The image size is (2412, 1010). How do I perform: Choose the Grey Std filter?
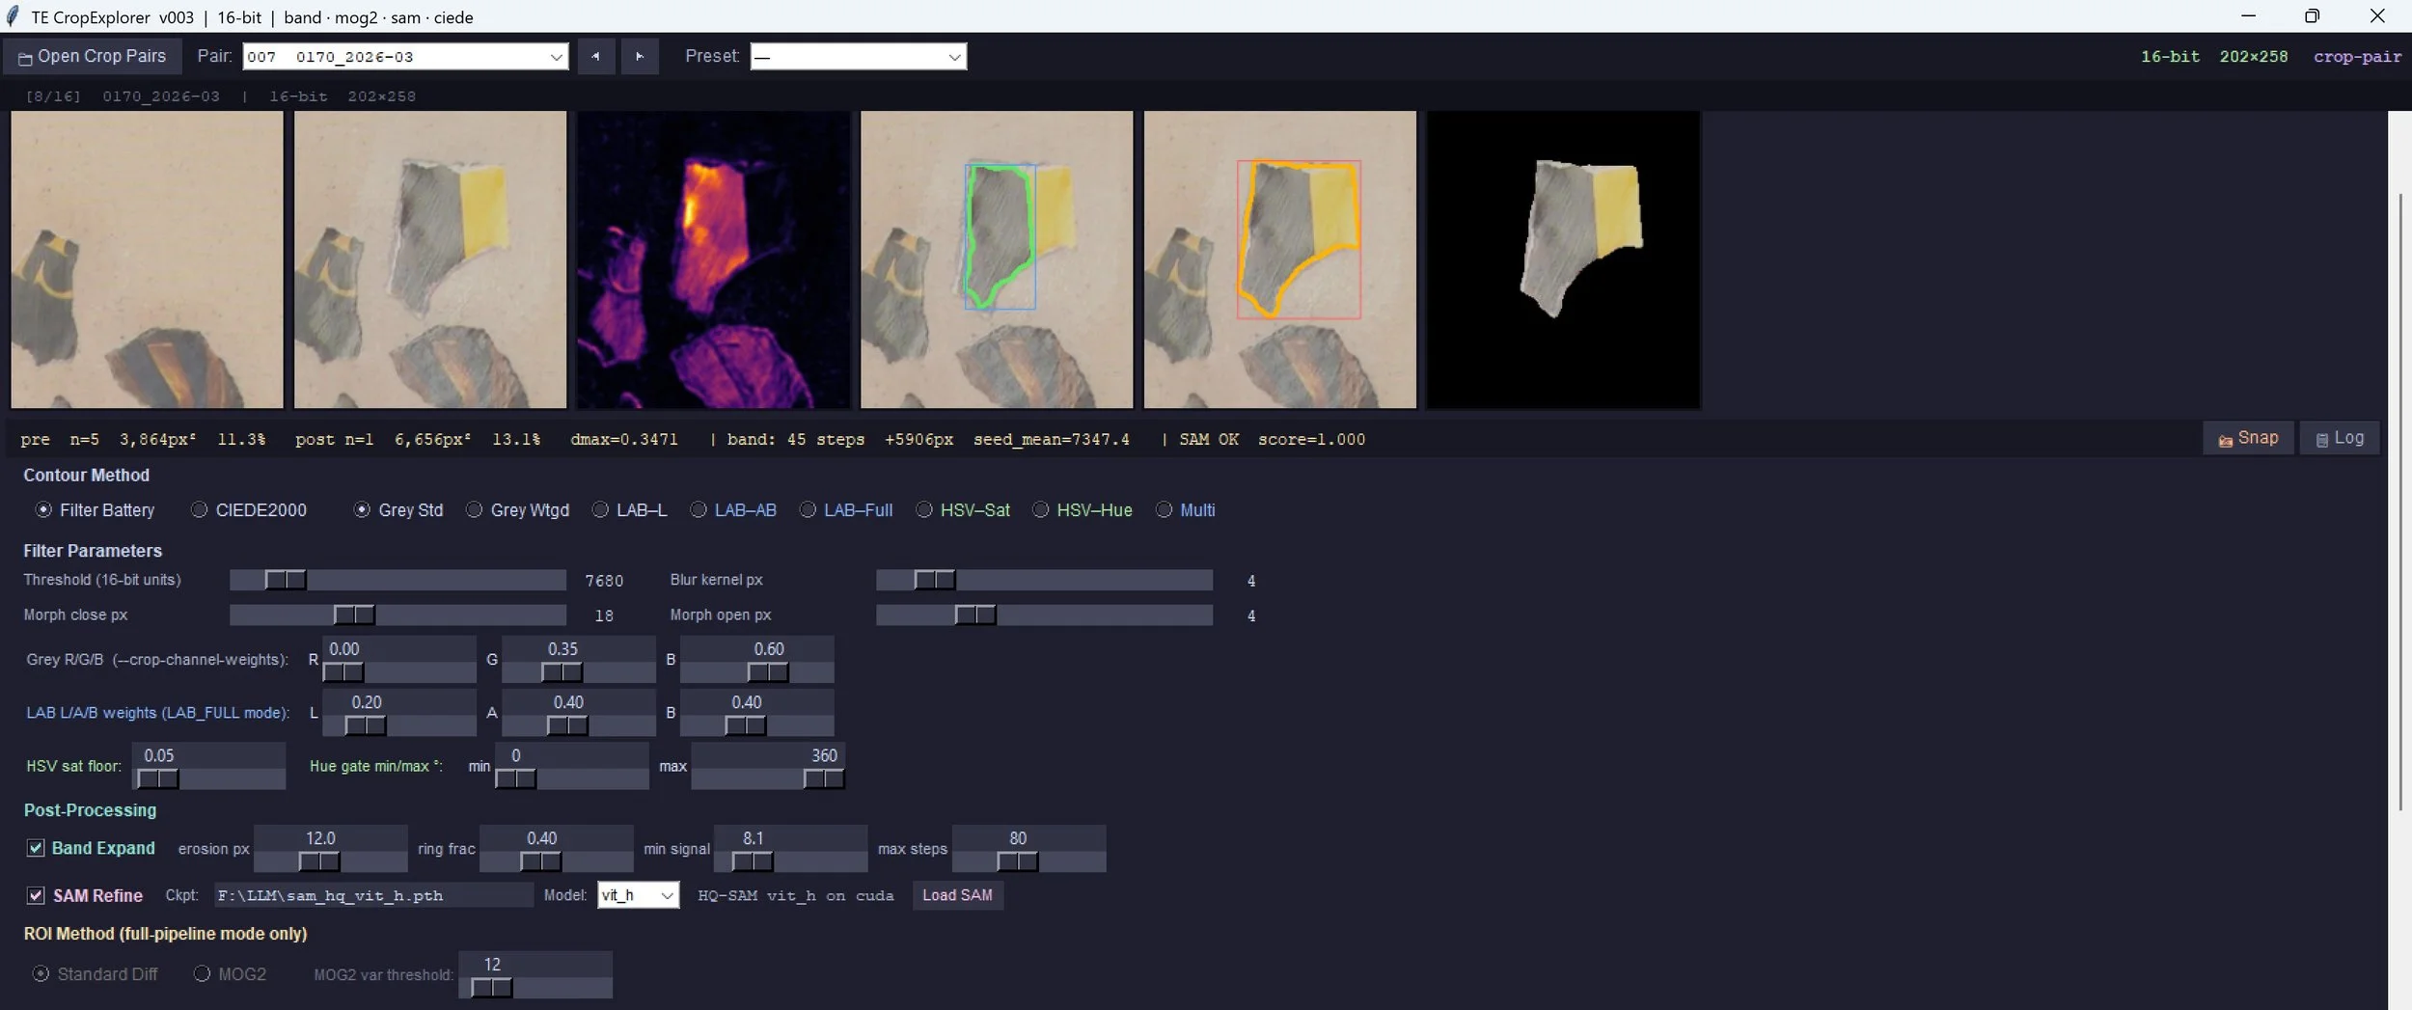[x=398, y=509]
